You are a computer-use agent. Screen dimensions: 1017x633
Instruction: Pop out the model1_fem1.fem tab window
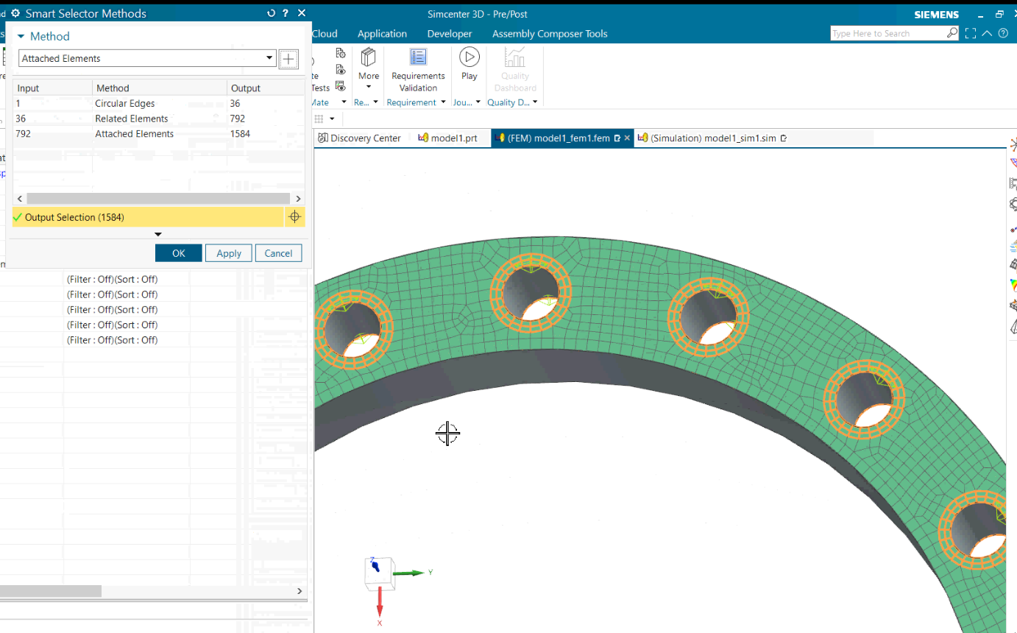(617, 138)
